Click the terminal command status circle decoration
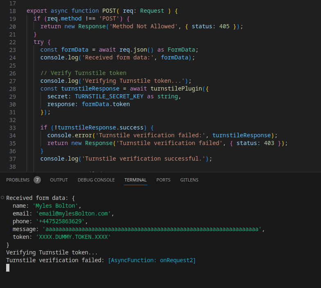Image resolution: width=321 pixels, height=288 pixels. tap(2, 197)
